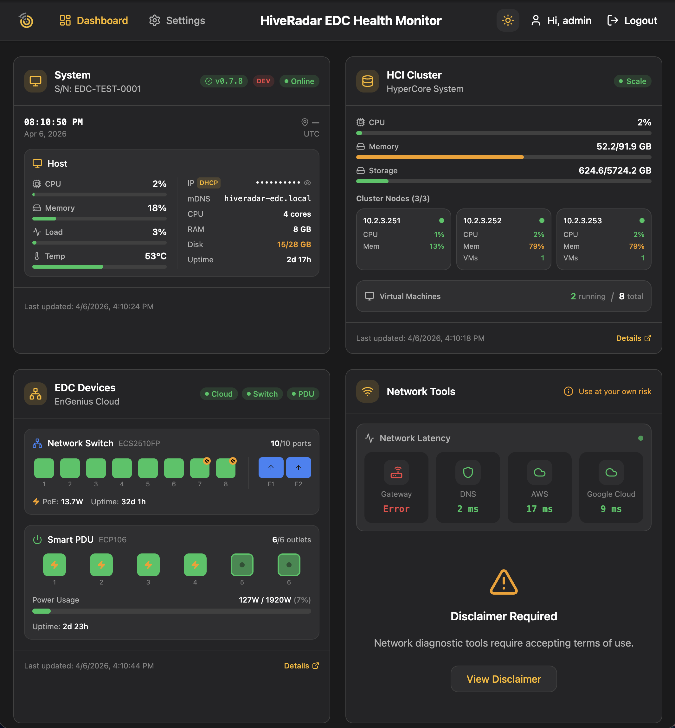Click the DEV badge
The width and height of the screenshot is (675, 728).
click(x=263, y=81)
